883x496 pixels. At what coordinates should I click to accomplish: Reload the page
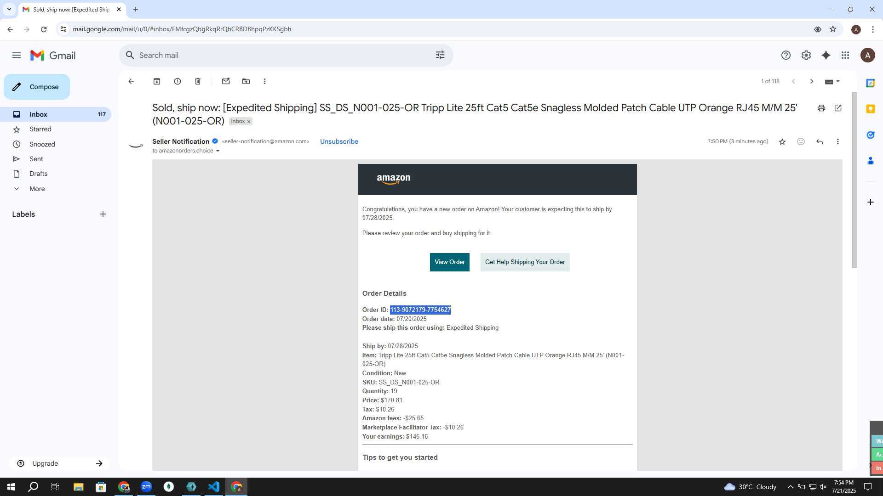[x=44, y=29]
